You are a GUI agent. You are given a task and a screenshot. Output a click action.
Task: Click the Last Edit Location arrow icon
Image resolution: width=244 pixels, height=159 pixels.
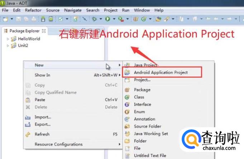(x=208, y=19)
